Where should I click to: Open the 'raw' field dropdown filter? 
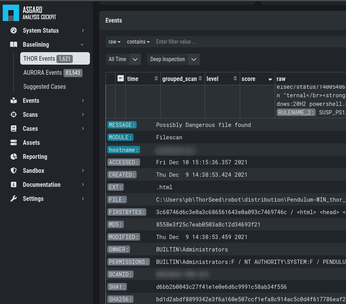pyautogui.click(x=114, y=42)
